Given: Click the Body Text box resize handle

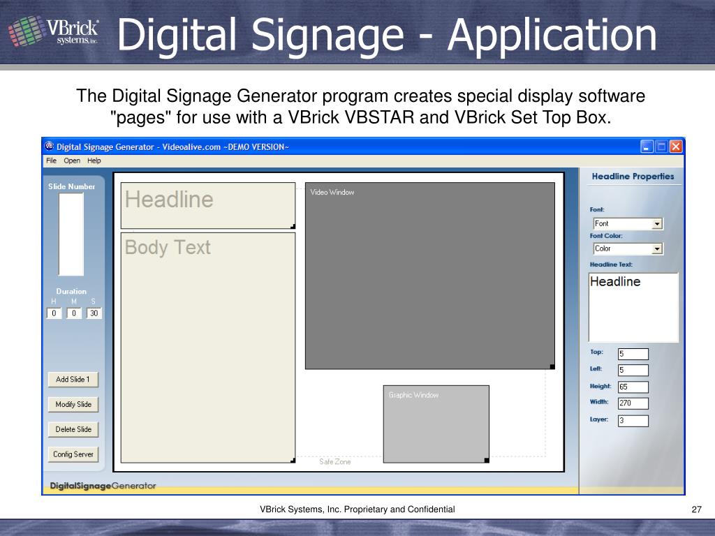Looking at the screenshot, I should (x=293, y=461).
